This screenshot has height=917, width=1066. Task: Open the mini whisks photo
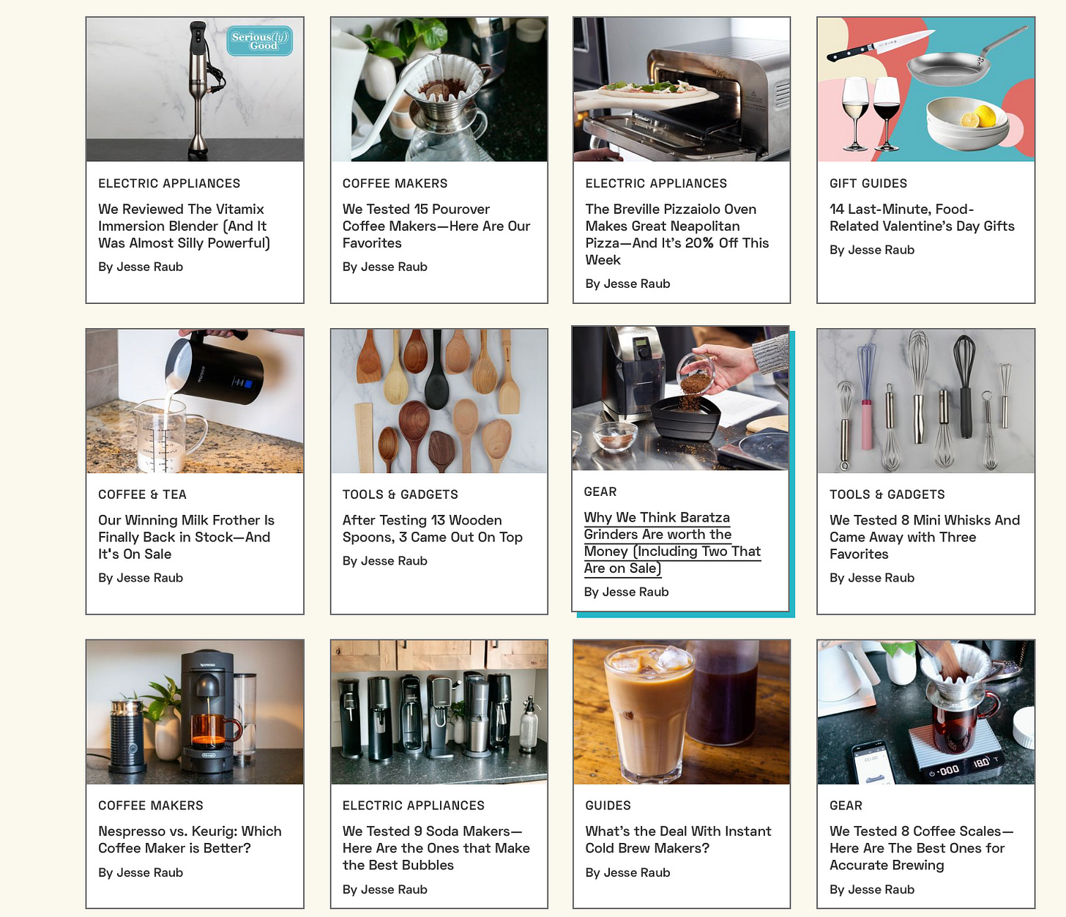click(926, 401)
